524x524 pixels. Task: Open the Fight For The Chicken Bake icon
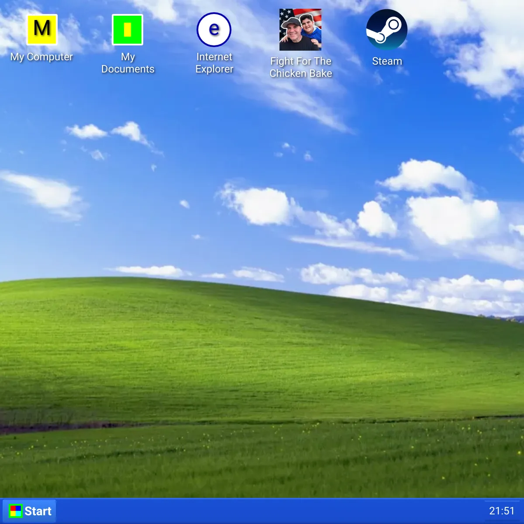(300, 30)
